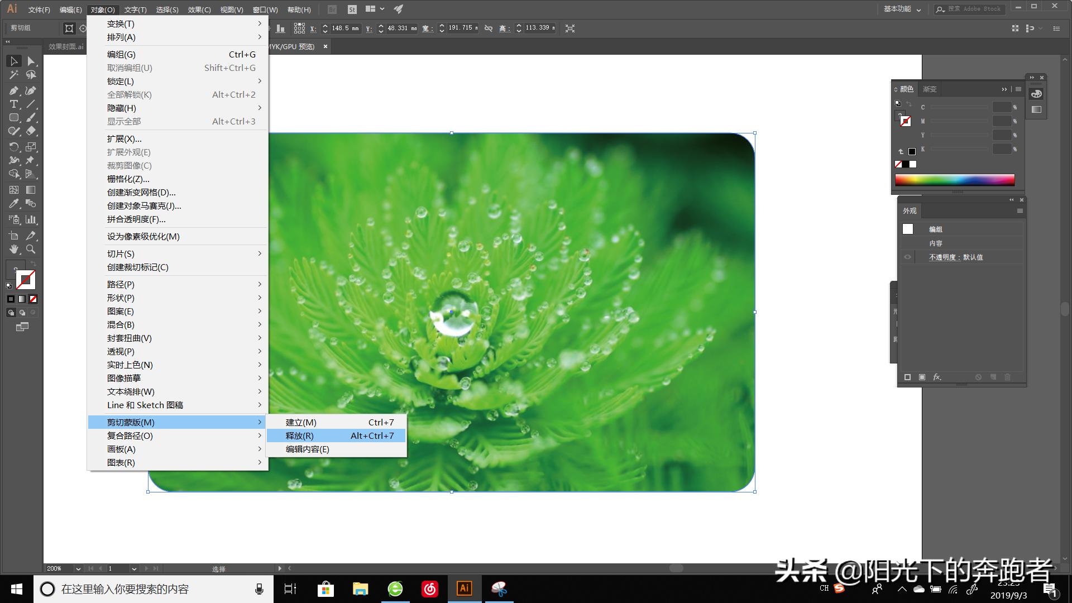Screen dimensions: 1072x603
Task: Pick the Hand tool
Action: [15, 250]
